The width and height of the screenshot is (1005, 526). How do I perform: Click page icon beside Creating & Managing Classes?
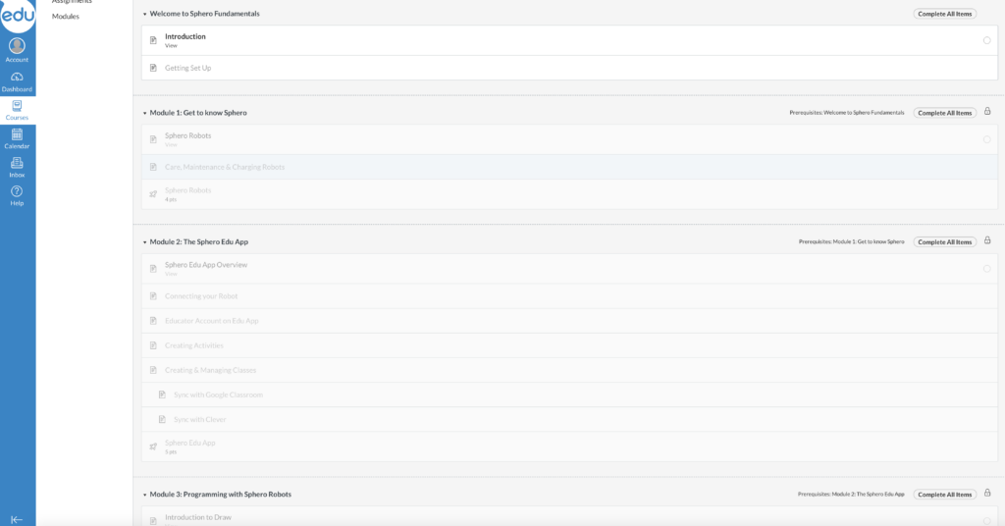click(153, 370)
